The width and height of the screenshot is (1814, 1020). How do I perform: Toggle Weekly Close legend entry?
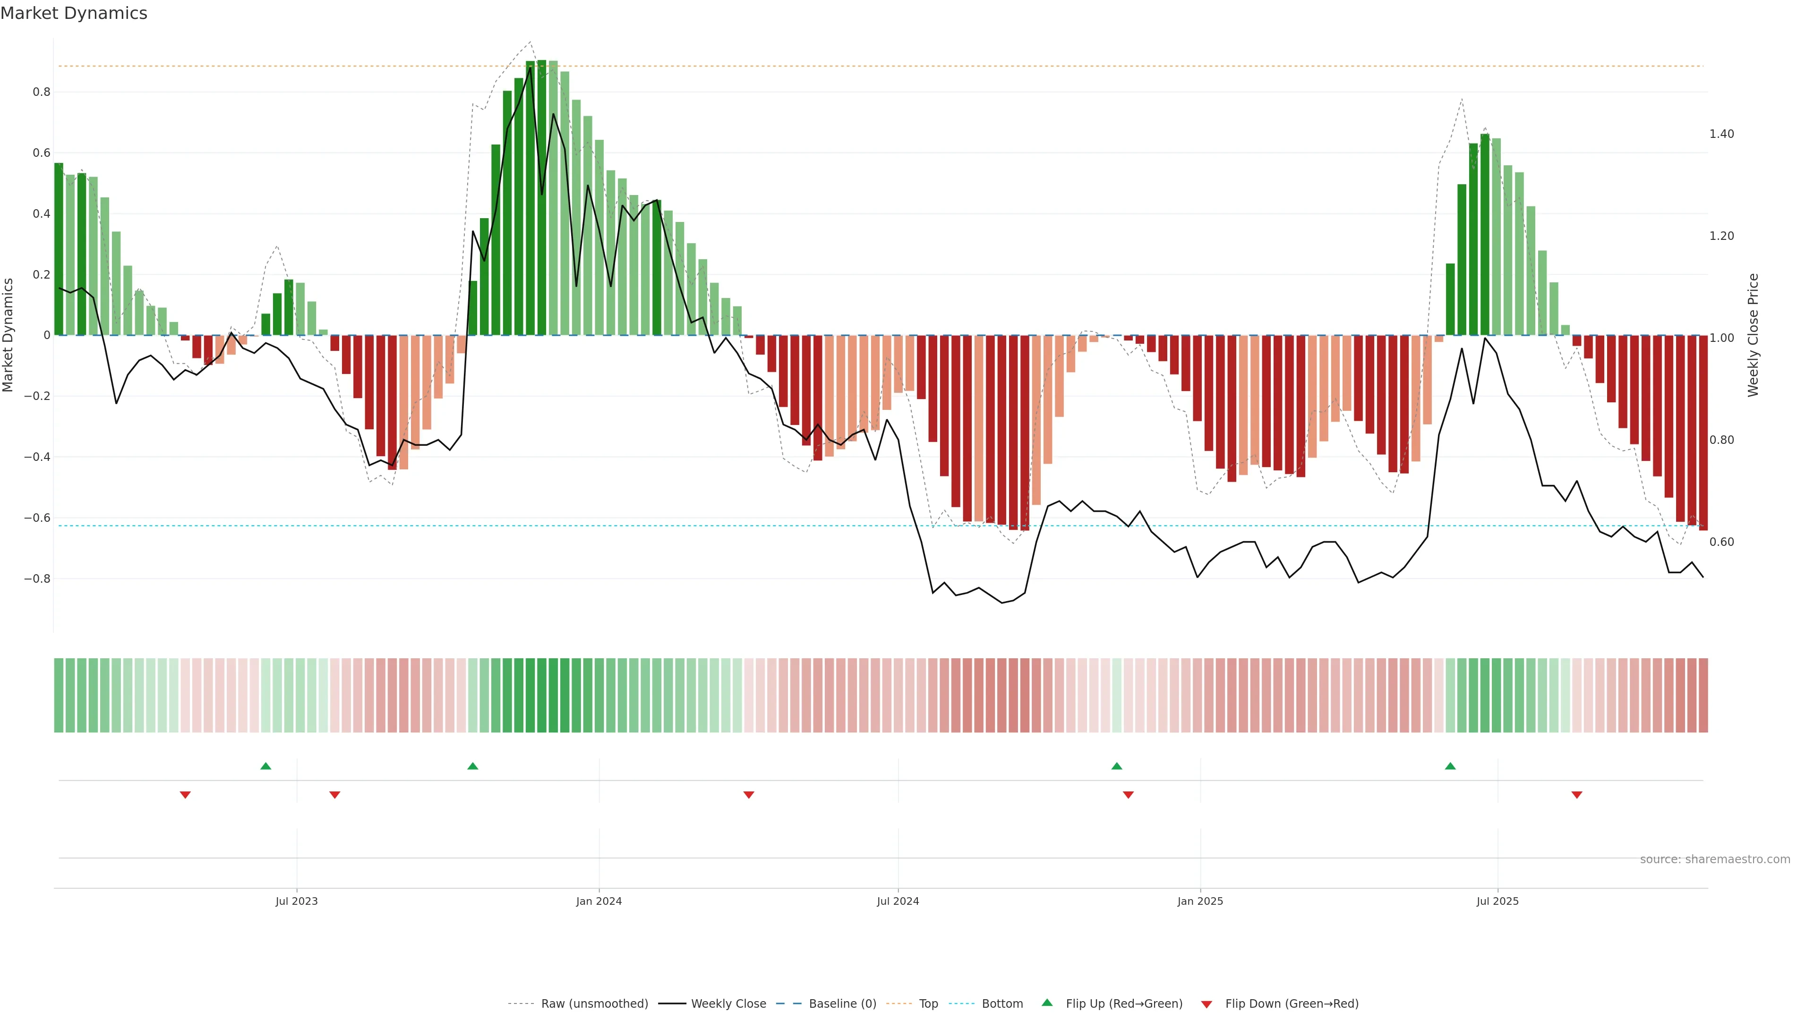(x=728, y=1004)
